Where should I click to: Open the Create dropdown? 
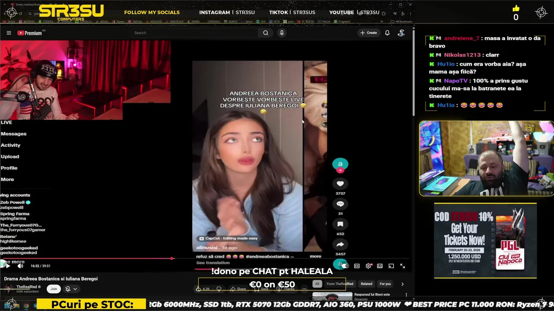368,33
